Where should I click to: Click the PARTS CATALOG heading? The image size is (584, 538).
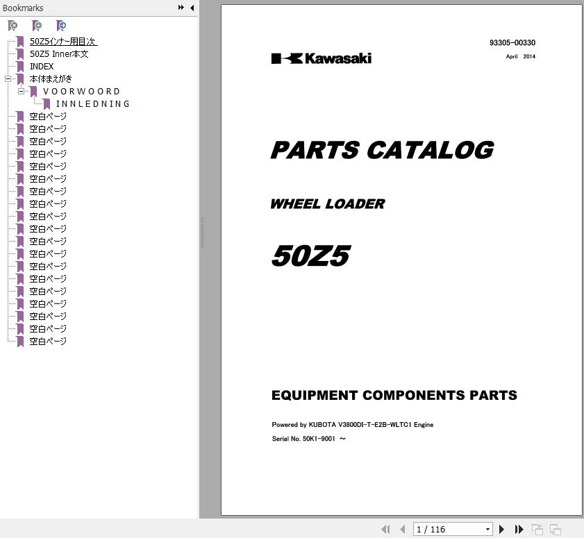click(383, 150)
